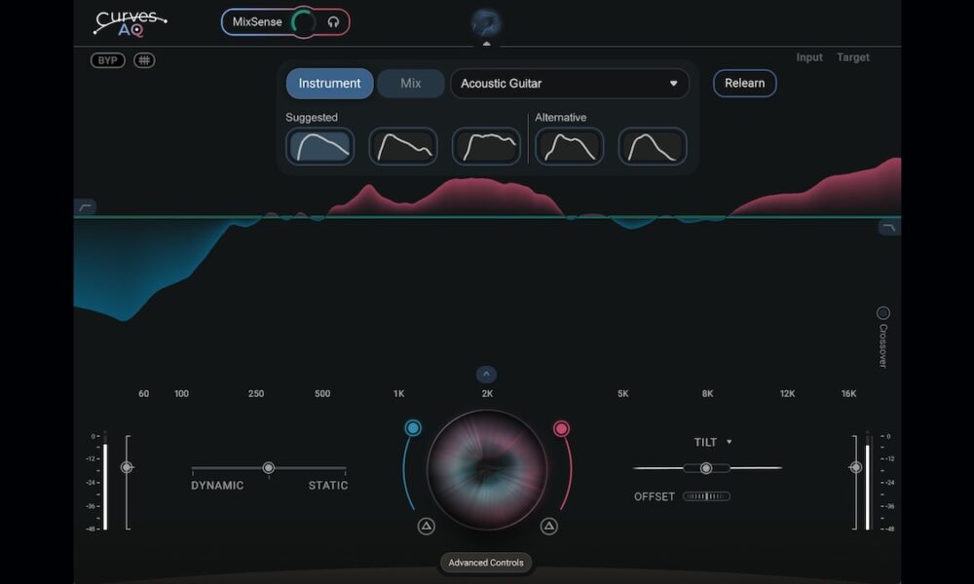Screen dimensions: 974x584
Task: Open the top center orb icon
Action: click(486, 23)
